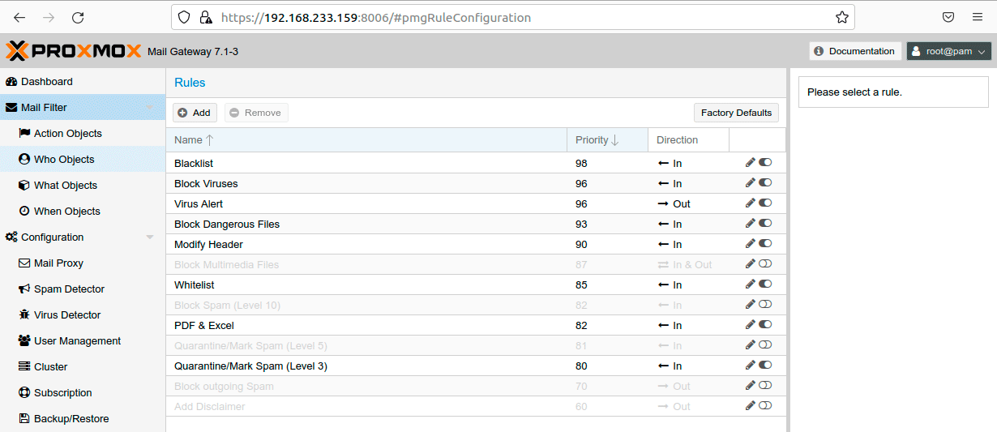997x432 pixels.
Task: Edit the Virus Alert rule via pencil icon
Action: pyautogui.click(x=751, y=203)
